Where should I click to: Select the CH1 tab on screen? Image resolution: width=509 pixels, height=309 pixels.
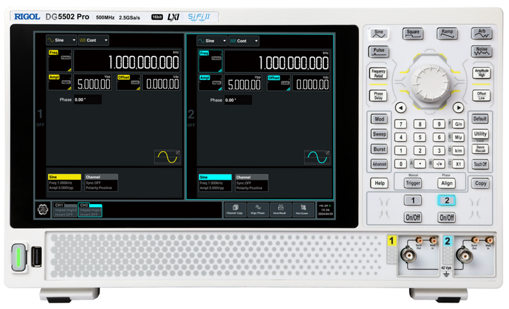point(65,210)
